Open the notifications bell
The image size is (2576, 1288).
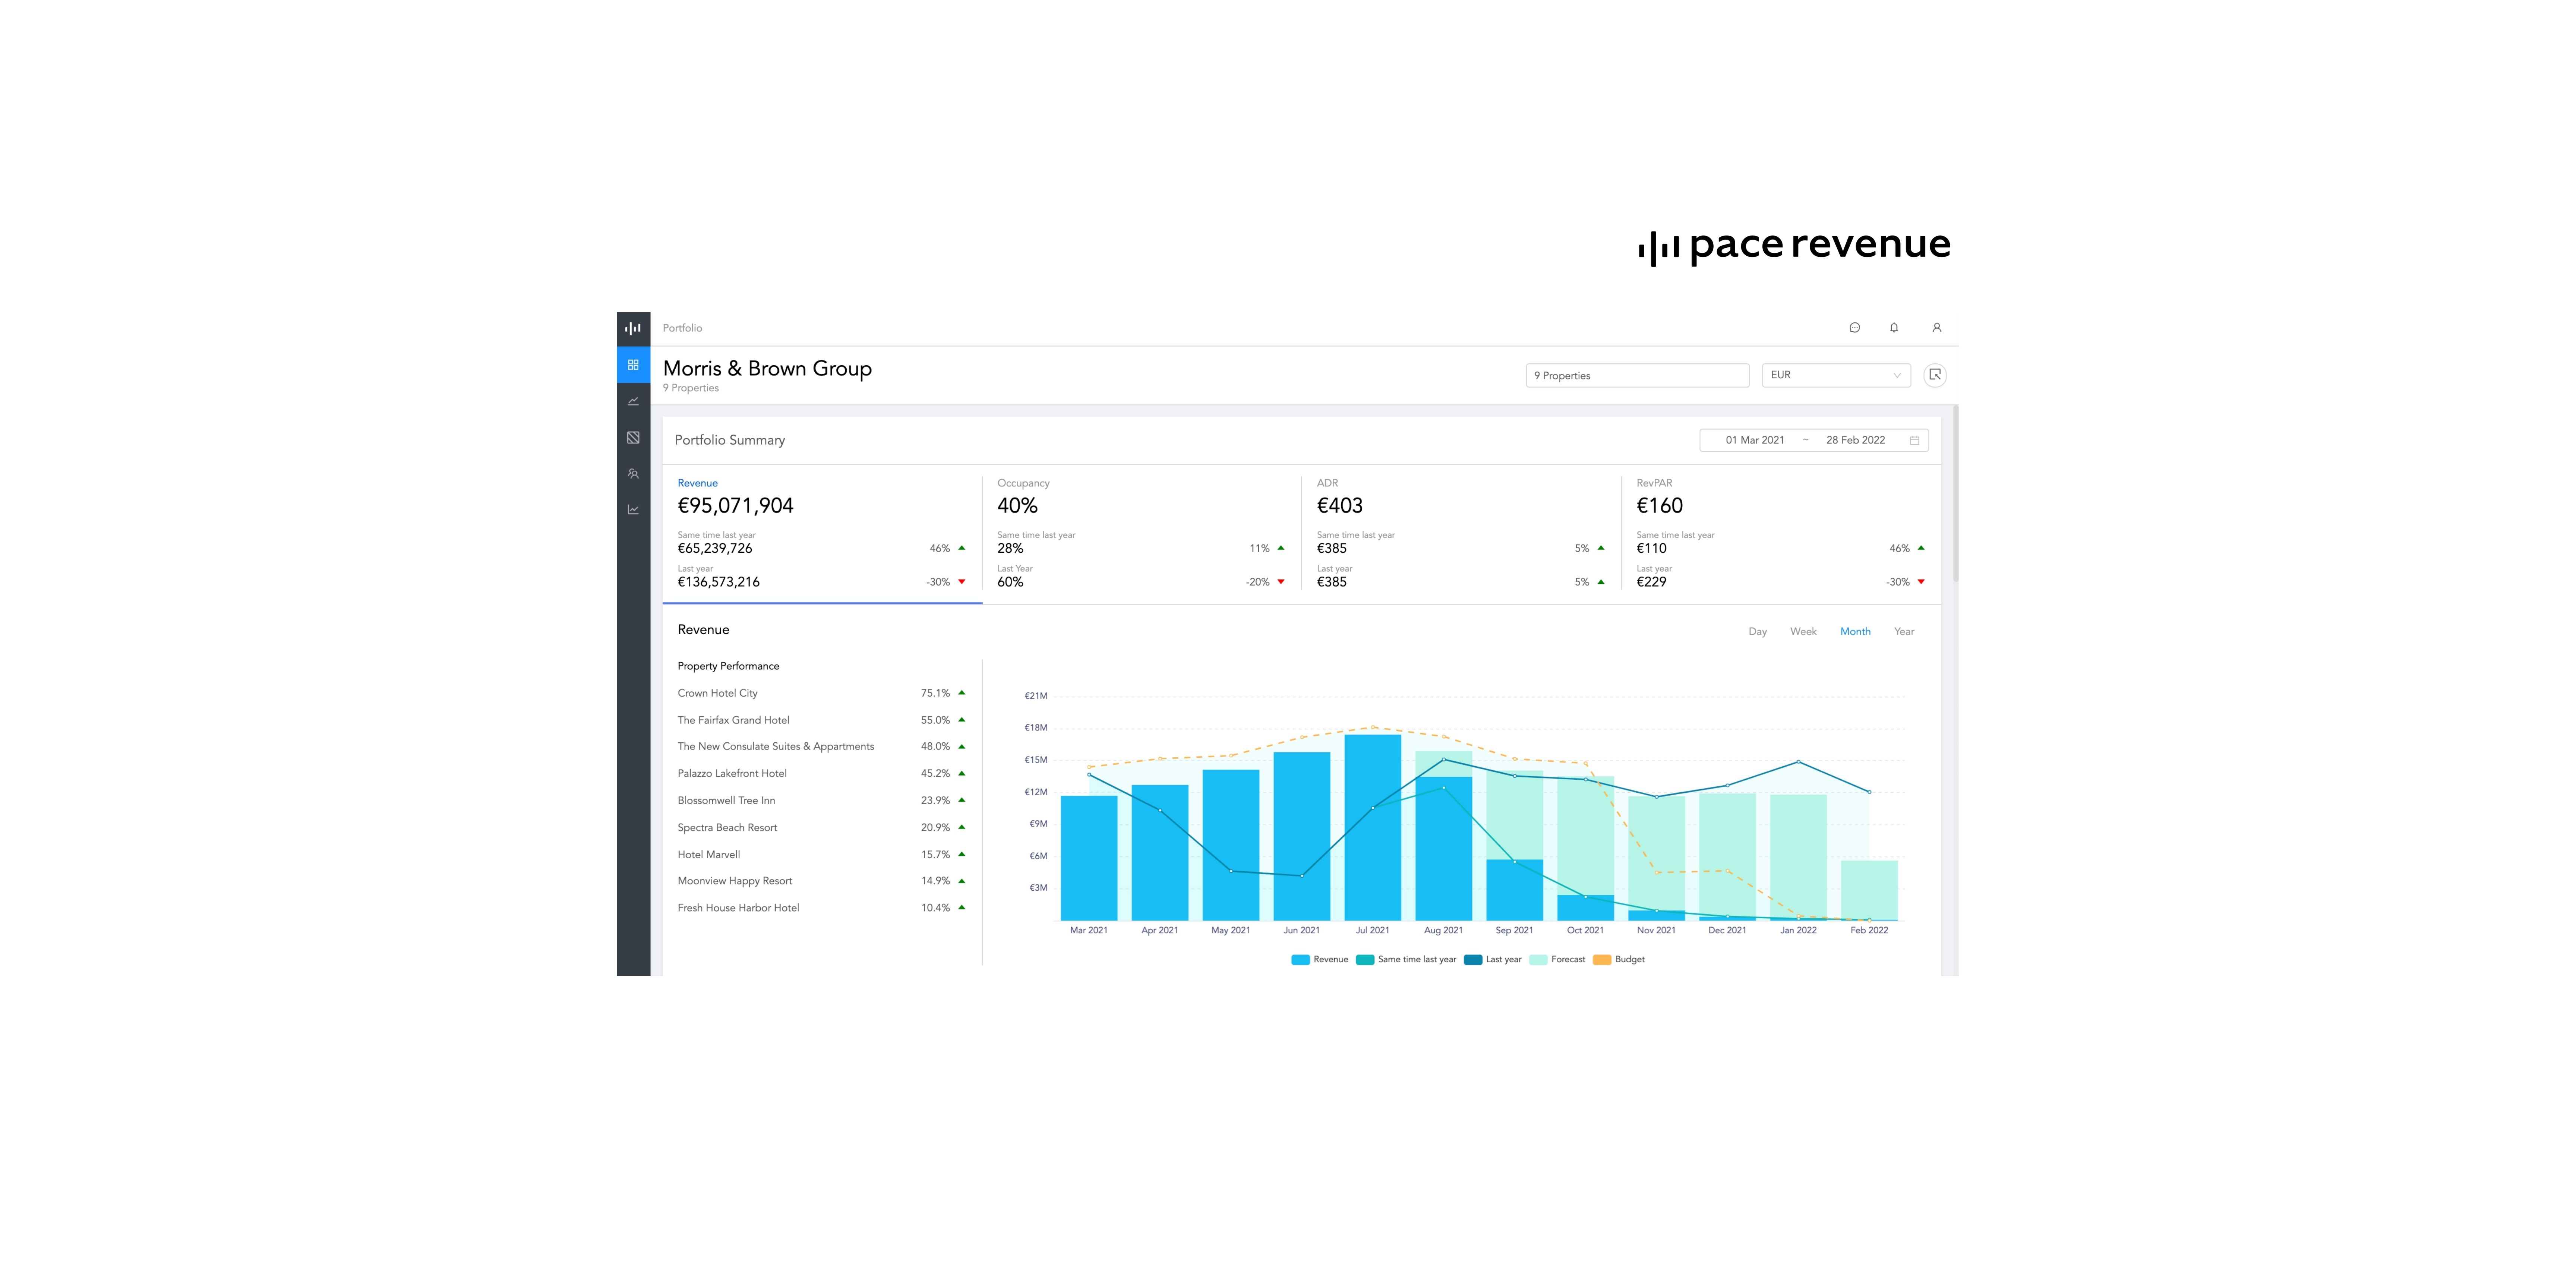1894,328
